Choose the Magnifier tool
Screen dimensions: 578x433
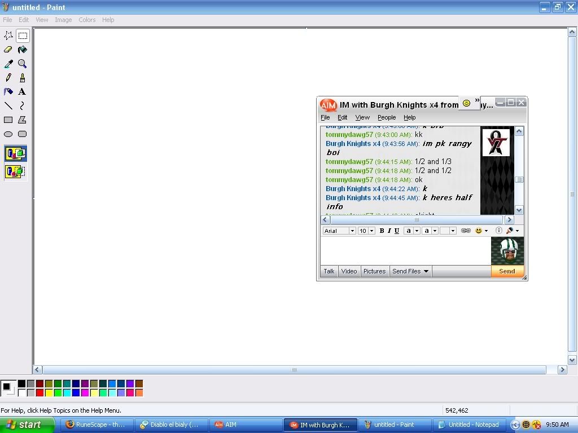pos(23,64)
